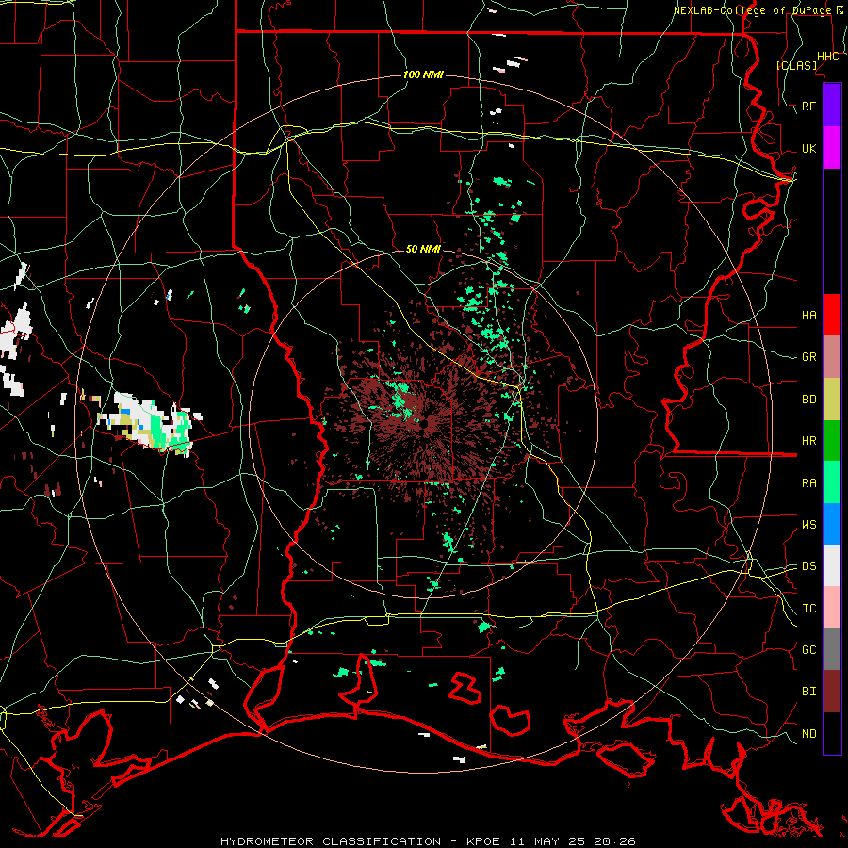848x848 pixels.
Task: Click the BI brown legend swatch
Action: click(832, 692)
